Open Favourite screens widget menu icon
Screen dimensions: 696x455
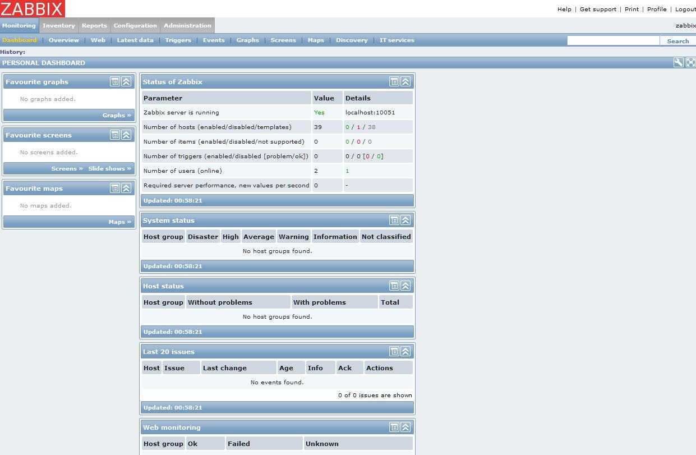(x=114, y=135)
